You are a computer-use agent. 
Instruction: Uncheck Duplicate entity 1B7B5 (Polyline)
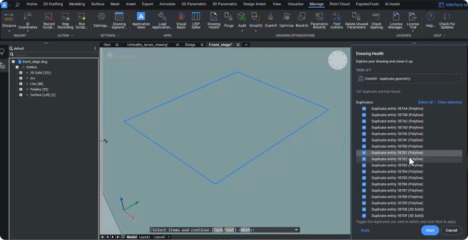click(x=364, y=178)
